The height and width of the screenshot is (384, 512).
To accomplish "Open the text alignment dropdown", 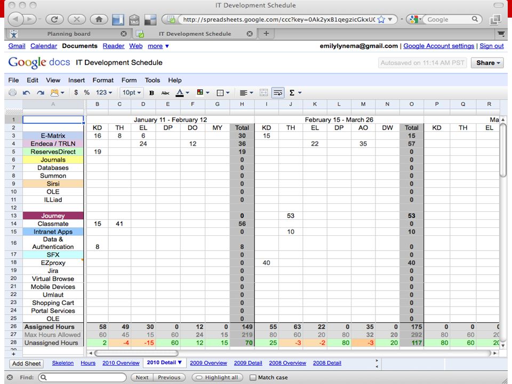I will point(246,93).
